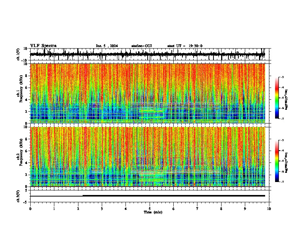303x234 pixels.
Task: Click the Time (min) axis label
Action: point(153,212)
